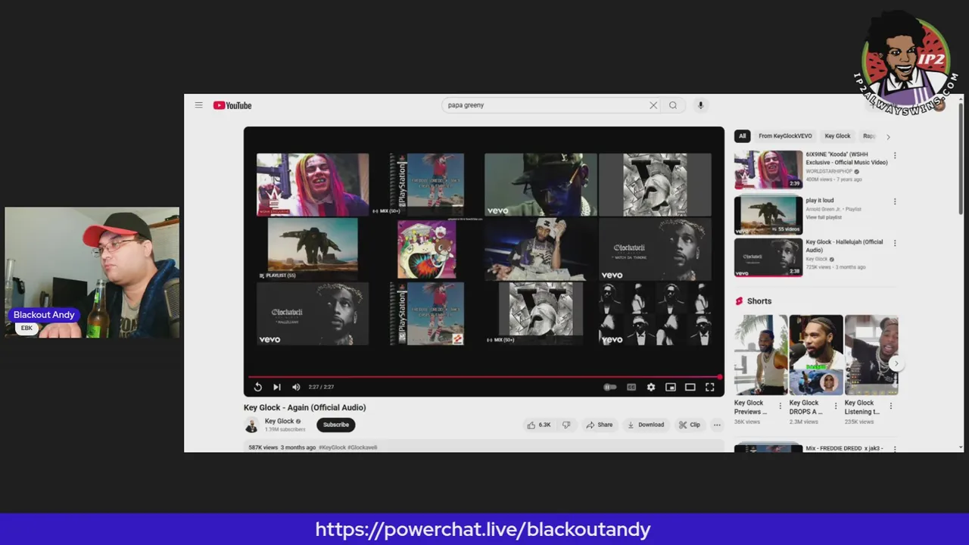Click the magnifying glass search button
969x545 pixels.
673,105
